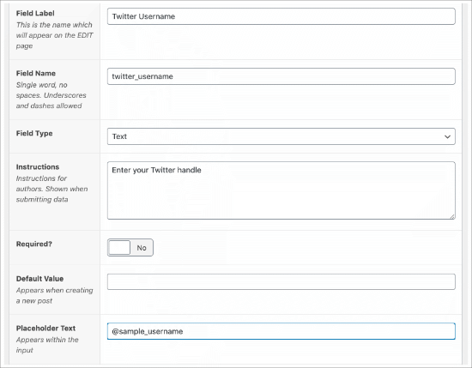Viewport: 472px width, 368px height.
Task: Click inside the Instructions textarea
Action: click(281, 190)
